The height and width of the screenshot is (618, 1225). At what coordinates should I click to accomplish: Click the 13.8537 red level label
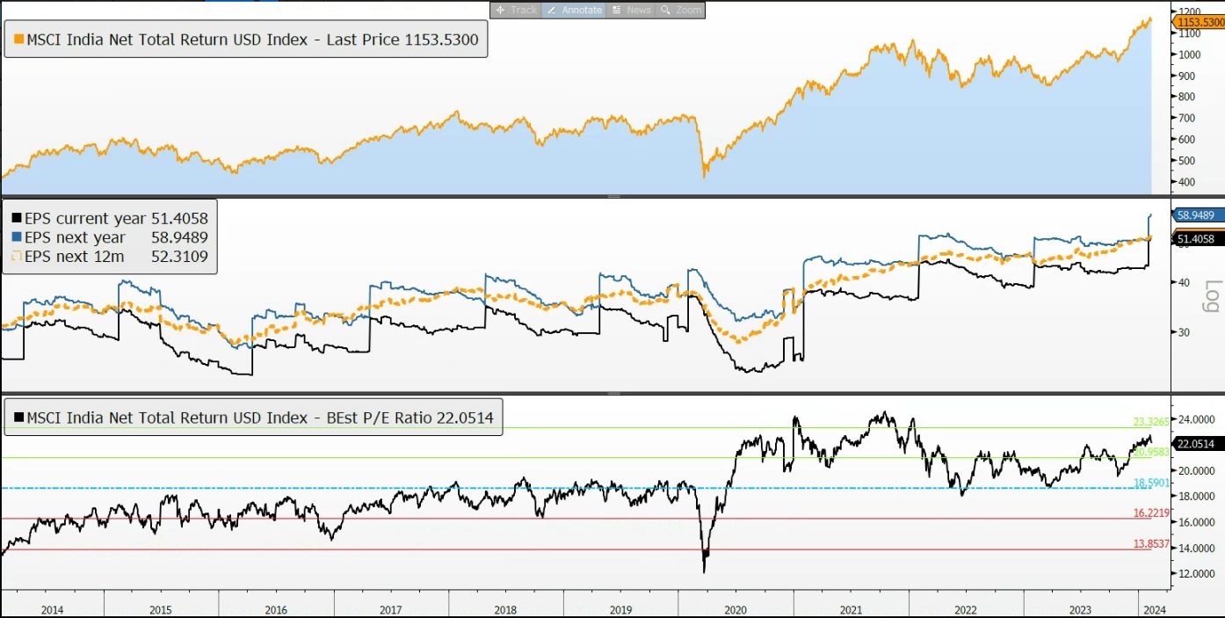(1152, 544)
